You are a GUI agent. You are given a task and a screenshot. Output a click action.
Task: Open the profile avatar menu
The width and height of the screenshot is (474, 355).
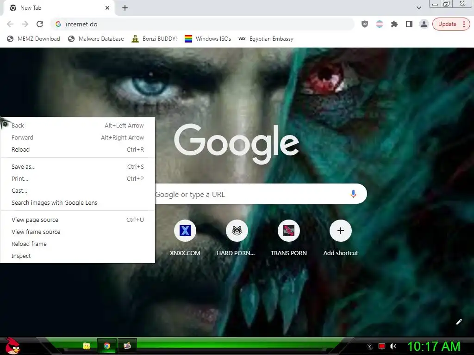click(424, 24)
